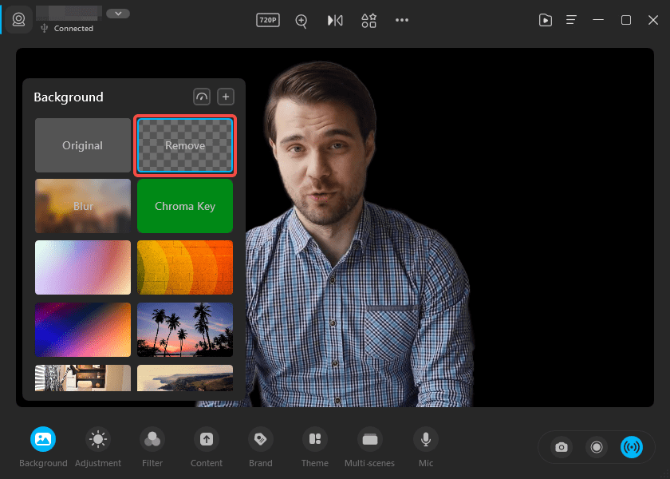This screenshot has height=479, width=670.
Task: Click the Original background button
Action: (x=82, y=145)
